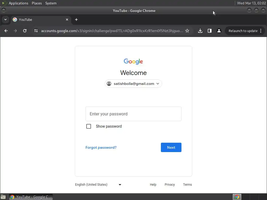This screenshot has height=200, width=267.
Task: Open the Help link in footer
Action: coord(153,185)
